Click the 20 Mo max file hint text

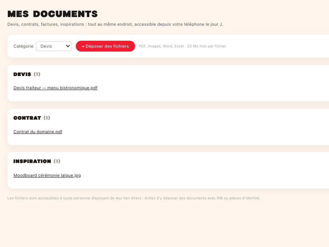point(182,46)
